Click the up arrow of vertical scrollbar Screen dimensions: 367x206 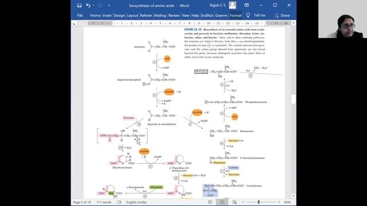click(293, 23)
